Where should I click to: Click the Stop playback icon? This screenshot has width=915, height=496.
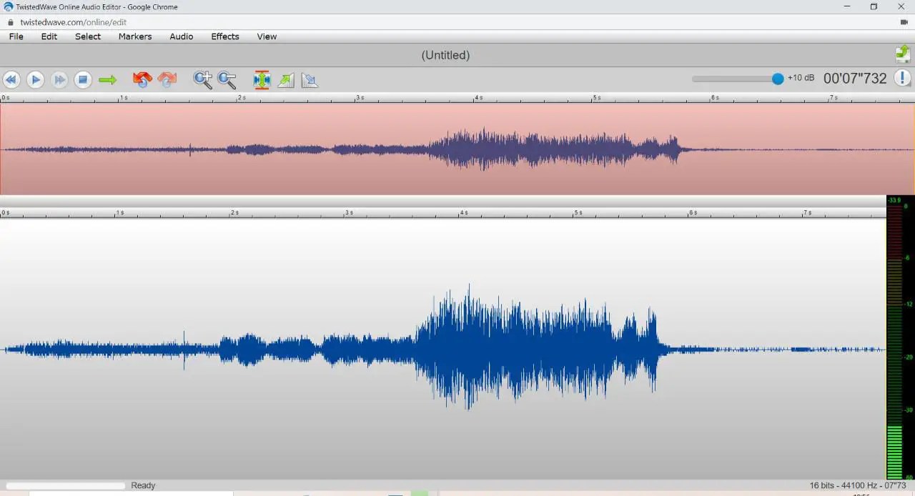click(83, 79)
